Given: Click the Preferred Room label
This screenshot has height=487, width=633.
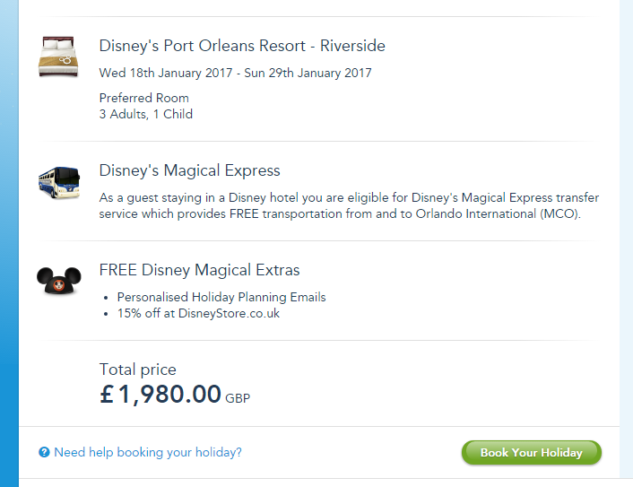Looking at the screenshot, I should 144,98.
